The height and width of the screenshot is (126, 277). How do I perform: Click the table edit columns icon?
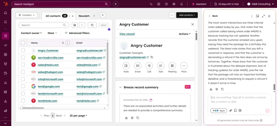click(75, 25)
